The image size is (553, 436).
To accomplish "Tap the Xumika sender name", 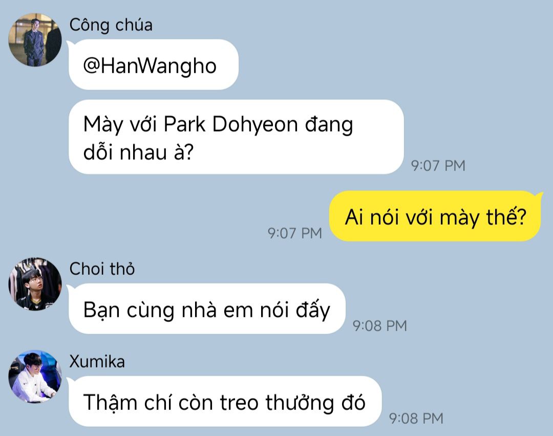I will pos(97,362).
